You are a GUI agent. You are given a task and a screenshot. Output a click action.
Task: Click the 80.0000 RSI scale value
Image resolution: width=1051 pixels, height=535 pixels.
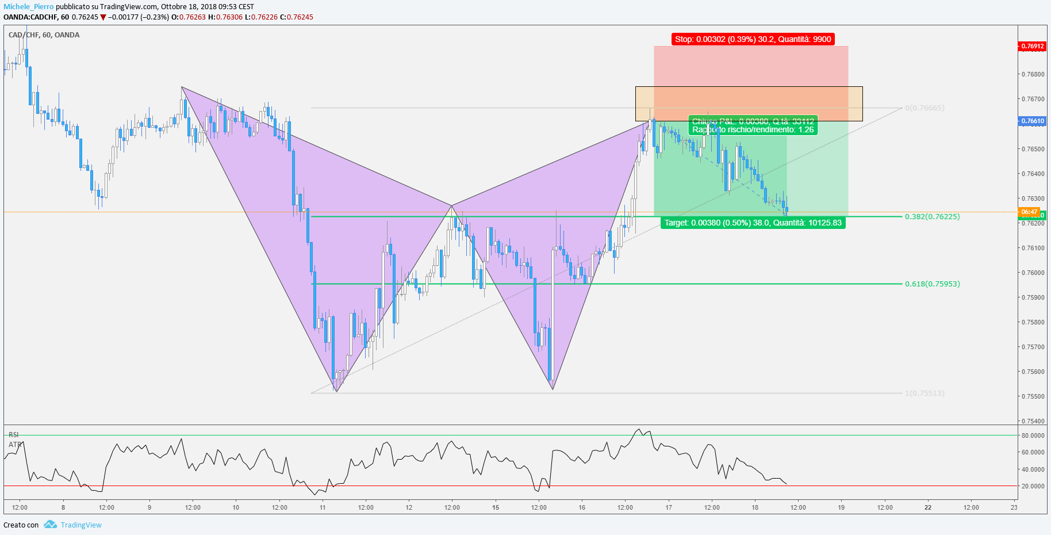1033,435
